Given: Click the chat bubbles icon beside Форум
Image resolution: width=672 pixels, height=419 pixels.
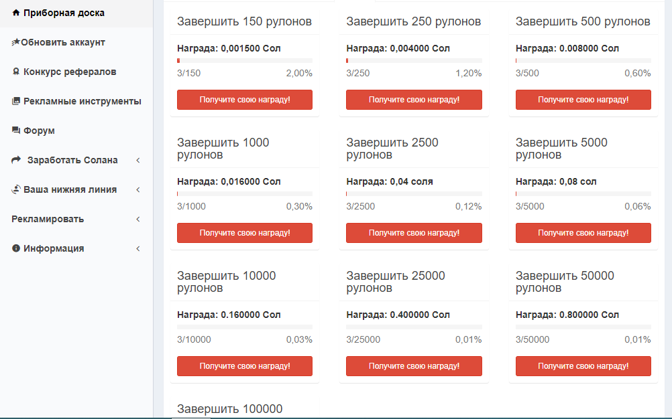Looking at the screenshot, I should [16, 131].
